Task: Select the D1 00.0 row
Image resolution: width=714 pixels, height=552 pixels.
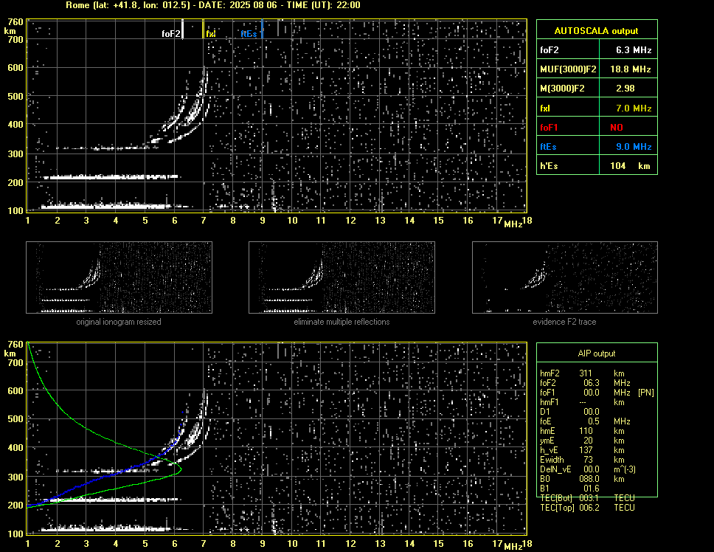Action: click(x=569, y=411)
